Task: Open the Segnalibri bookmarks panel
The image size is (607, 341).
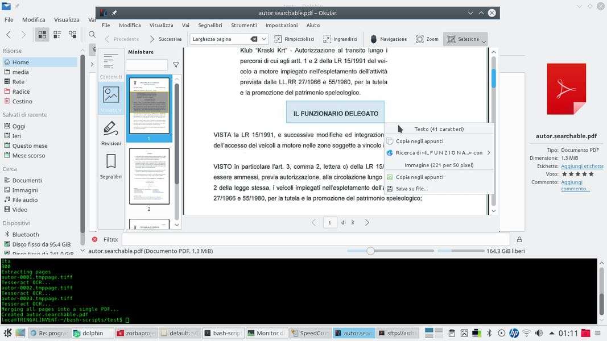Action: [x=111, y=166]
